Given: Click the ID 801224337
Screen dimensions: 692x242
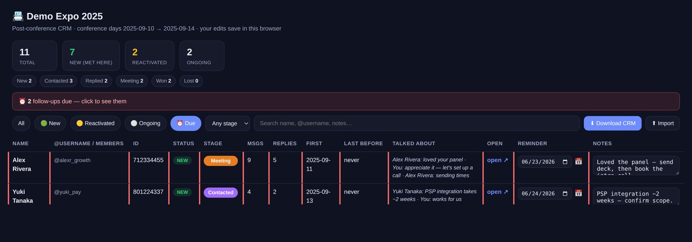Looking at the screenshot, I should [x=148, y=192].
